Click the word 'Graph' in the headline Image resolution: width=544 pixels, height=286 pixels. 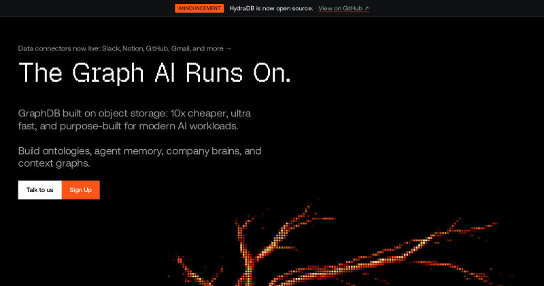pos(108,74)
